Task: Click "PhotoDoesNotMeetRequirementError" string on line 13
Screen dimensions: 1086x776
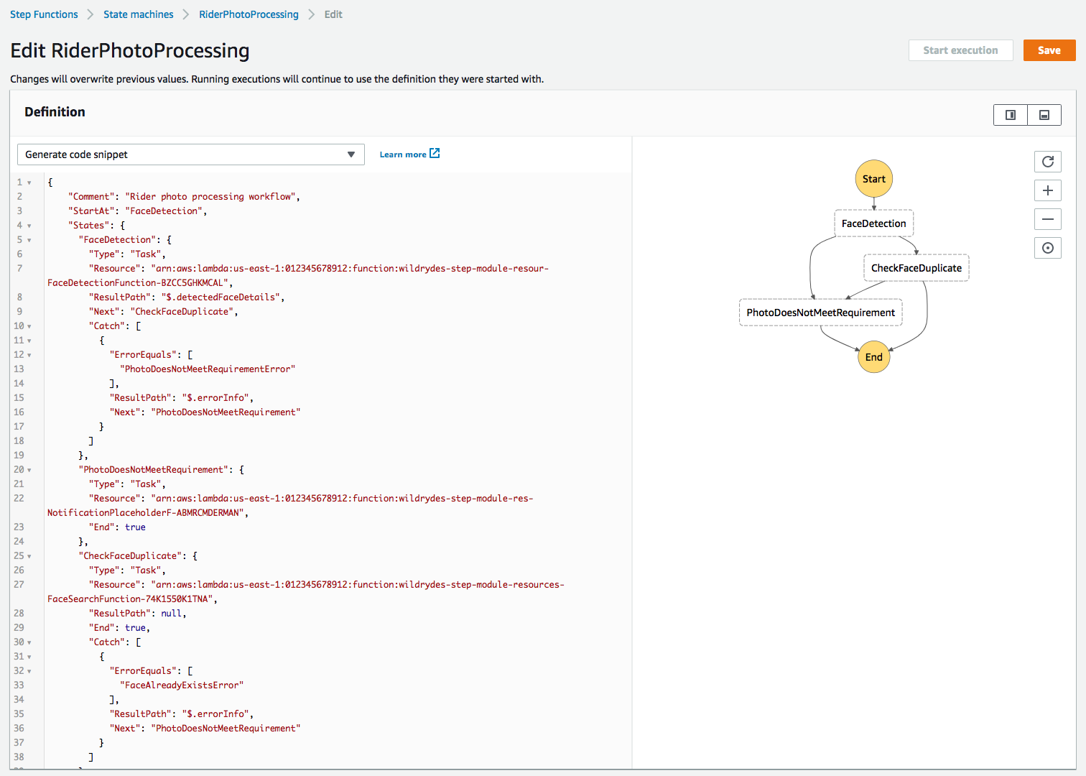Action: [x=208, y=369]
